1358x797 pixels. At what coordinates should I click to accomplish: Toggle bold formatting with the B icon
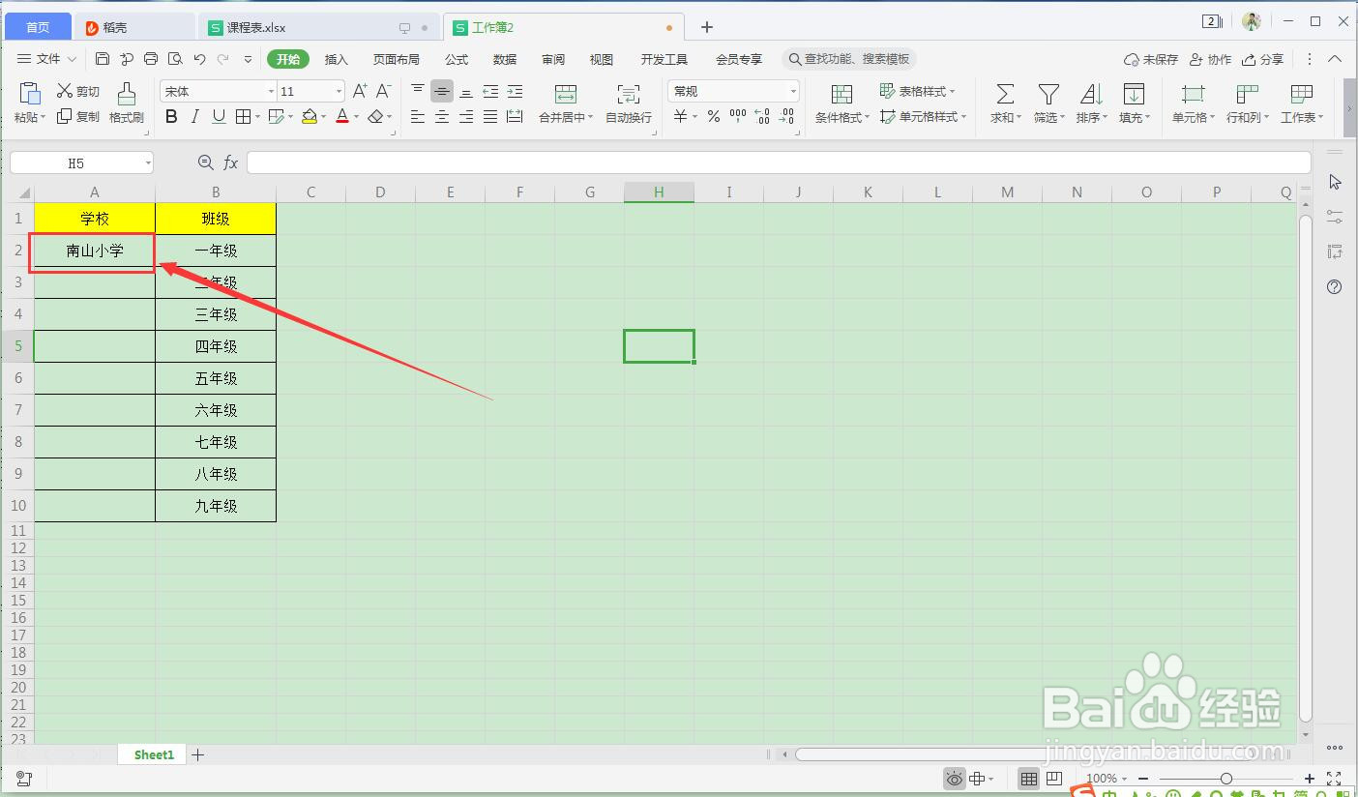click(x=170, y=116)
